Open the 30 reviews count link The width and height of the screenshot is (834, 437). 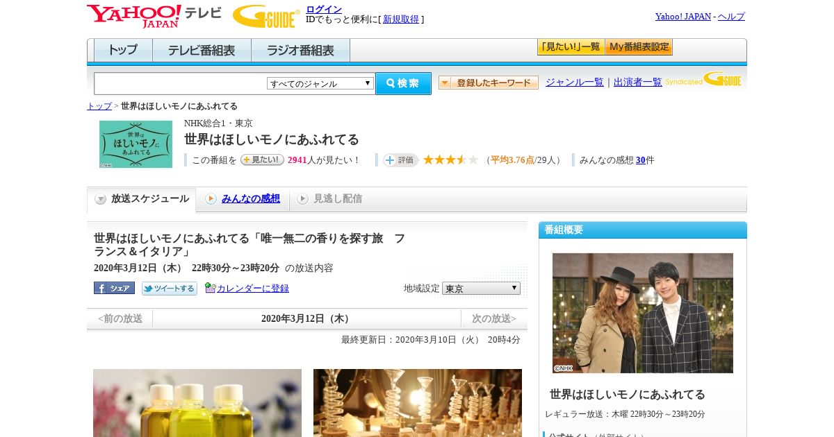(641, 160)
